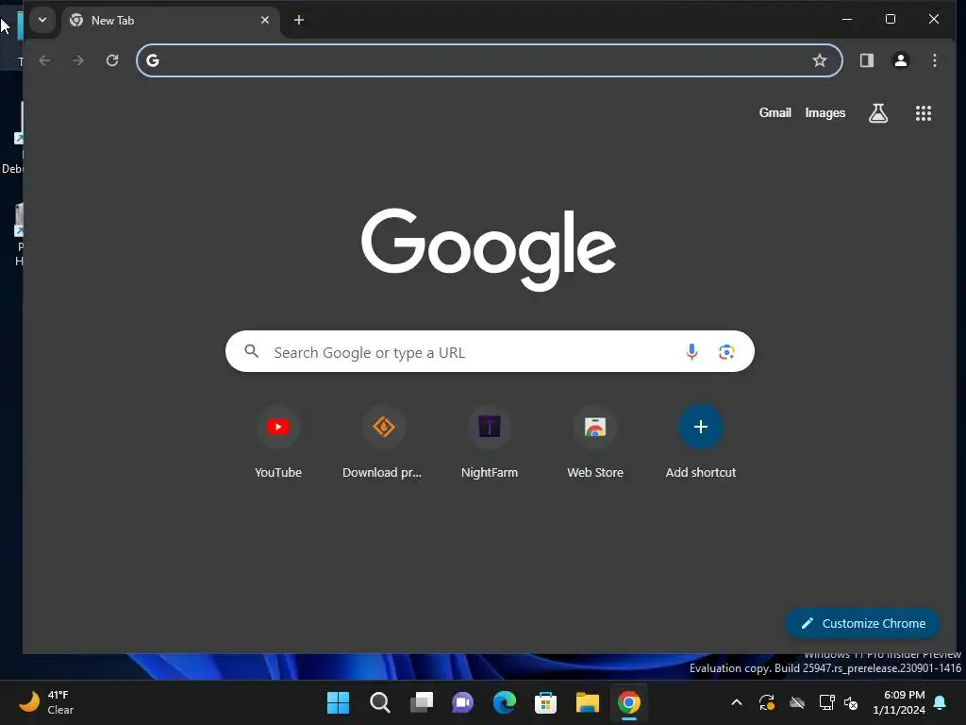The height and width of the screenshot is (725, 966).
Task: Open the NightFarm shortcut
Action: pos(490,442)
